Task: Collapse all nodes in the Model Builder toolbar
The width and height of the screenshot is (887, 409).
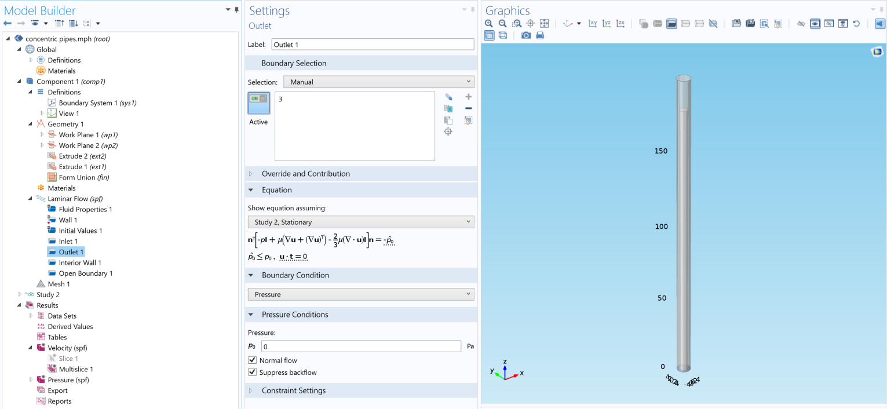Action: tap(59, 23)
